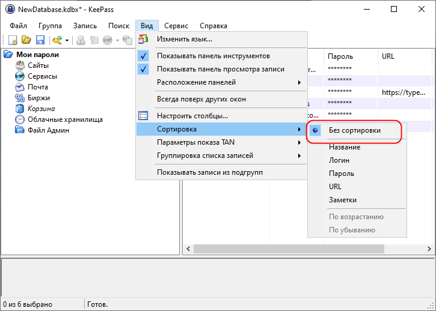
Task: Click the greyed По убыванию option
Action: point(357,230)
